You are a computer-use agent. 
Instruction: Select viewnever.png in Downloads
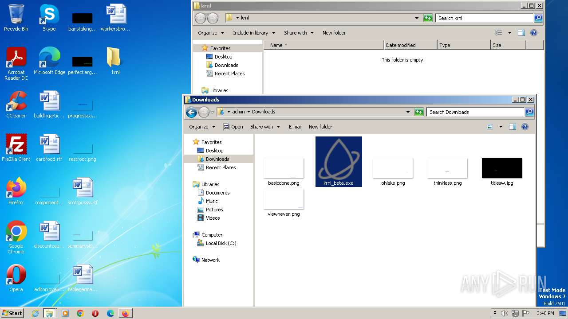[284, 203]
